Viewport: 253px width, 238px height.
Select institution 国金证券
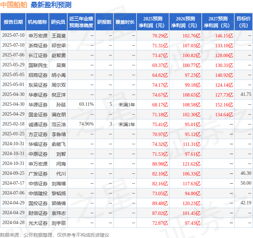coord(38,115)
